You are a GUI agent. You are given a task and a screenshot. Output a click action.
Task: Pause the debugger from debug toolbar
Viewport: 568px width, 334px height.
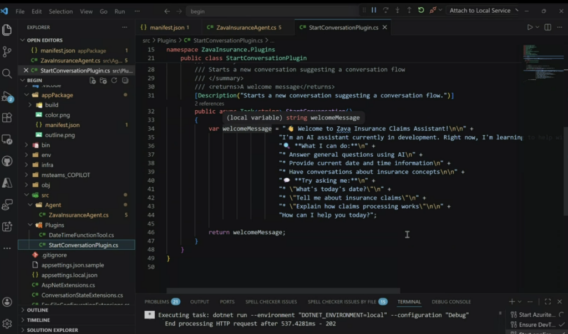(x=374, y=11)
